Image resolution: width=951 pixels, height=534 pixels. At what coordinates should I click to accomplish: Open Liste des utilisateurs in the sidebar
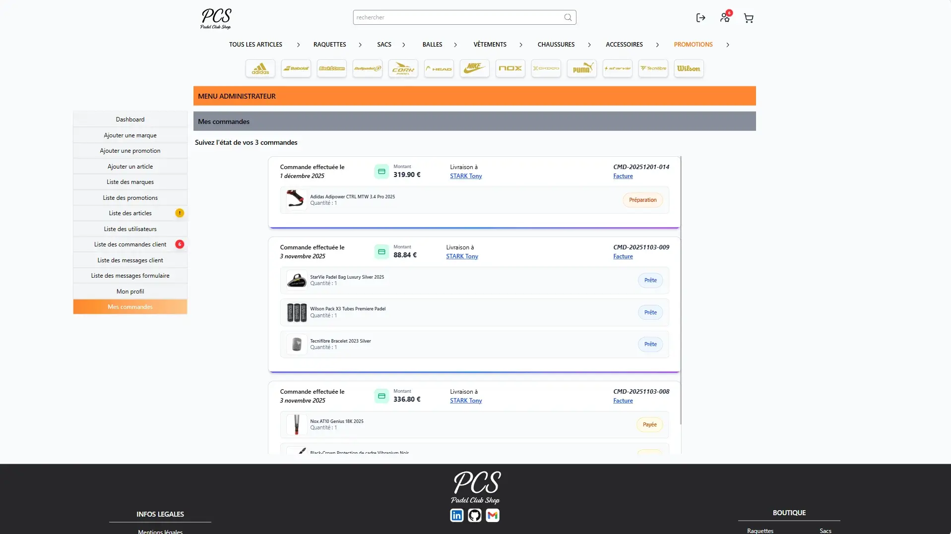pyautogui.click(x=130, y=229)
